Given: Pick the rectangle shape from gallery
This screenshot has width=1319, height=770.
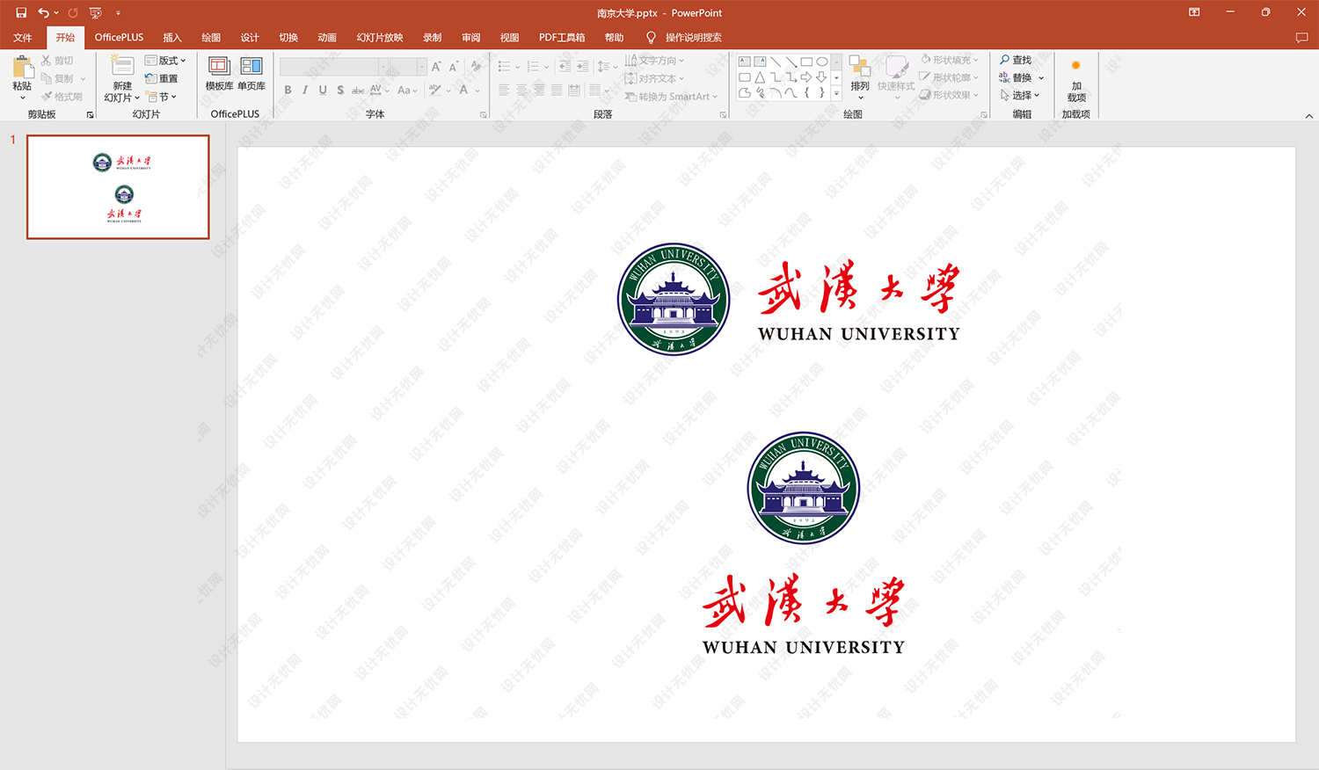Looking at the screenshot, I should (806, 62).
